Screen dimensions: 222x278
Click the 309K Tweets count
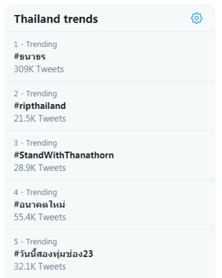(x=39, y=69)
